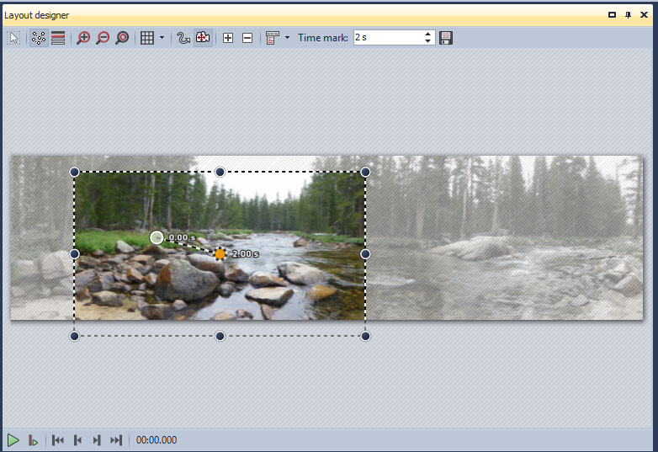Zoom out with the minus magnifier
This screenshot has height=452, width=658.
click(103, 38)
